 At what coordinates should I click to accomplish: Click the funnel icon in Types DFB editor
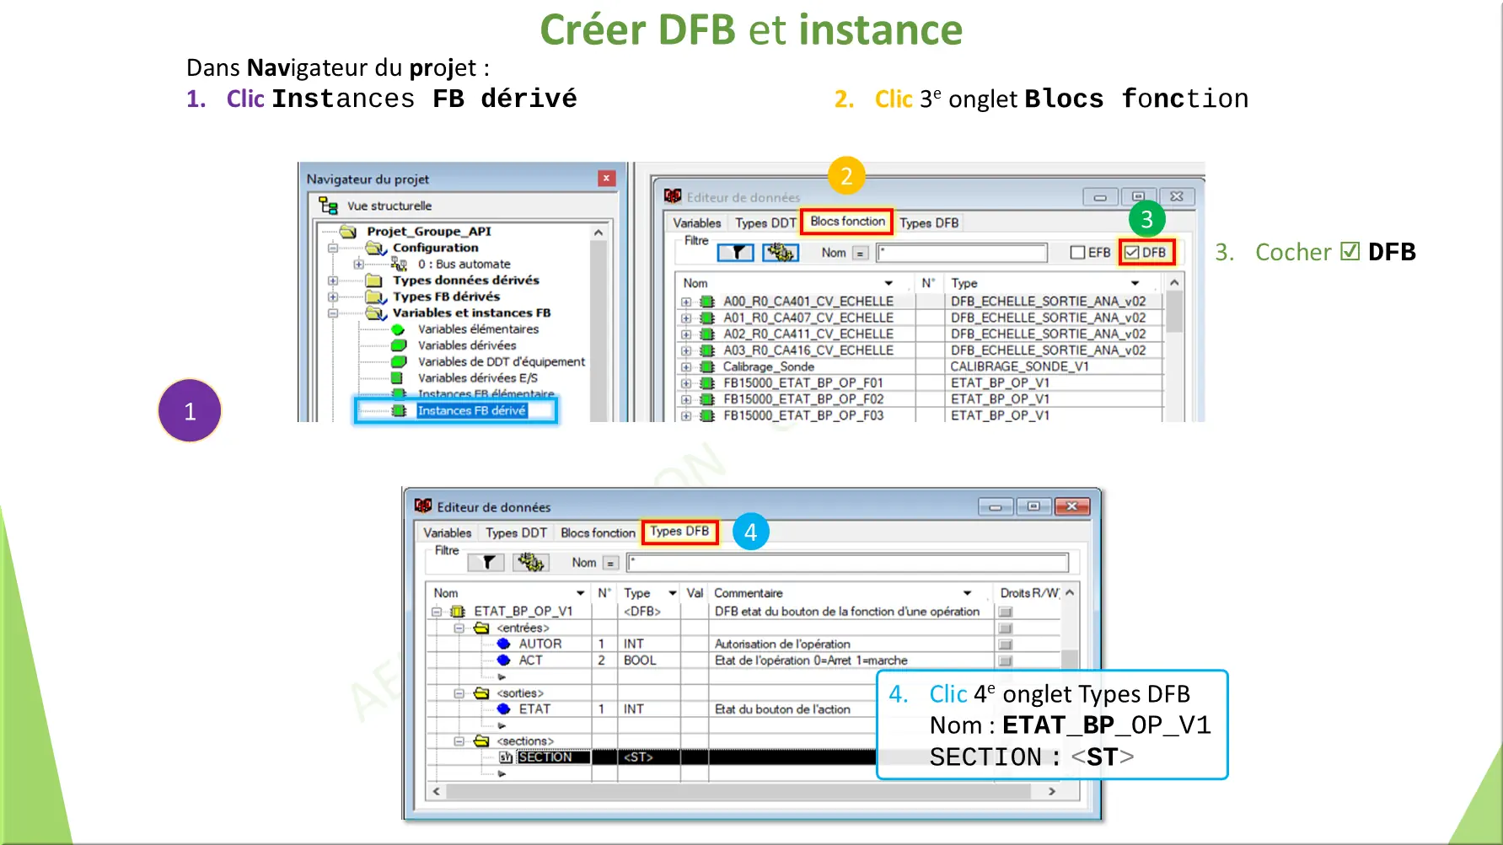pyautogui.click(x=486, y=562)
